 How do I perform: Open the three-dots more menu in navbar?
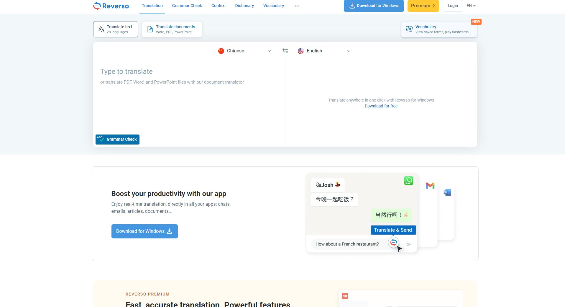pyautogui.click(x=297, y=6)
